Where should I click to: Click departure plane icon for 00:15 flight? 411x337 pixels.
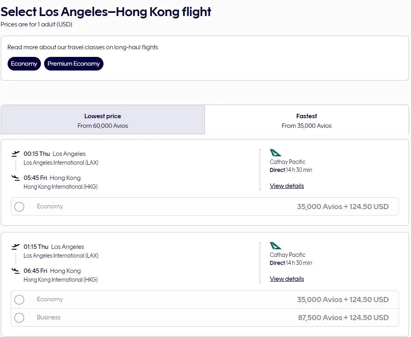pos(16,153)
